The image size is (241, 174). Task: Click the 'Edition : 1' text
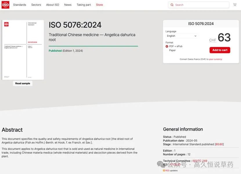coord(169,151)
